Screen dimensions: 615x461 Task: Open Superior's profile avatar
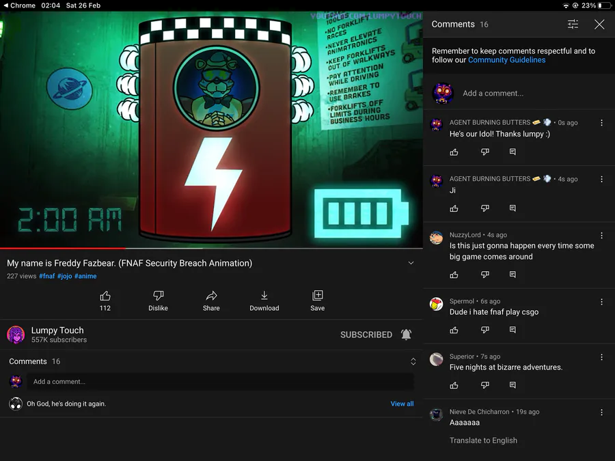(x=436, y=359)
